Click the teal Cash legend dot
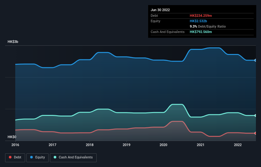The width and height of the screenshot is (261, 167). click(x=55, y=157)
